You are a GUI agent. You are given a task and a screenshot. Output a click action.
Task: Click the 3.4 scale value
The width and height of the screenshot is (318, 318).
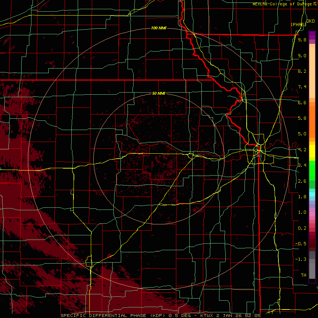[x=302, y=165]
